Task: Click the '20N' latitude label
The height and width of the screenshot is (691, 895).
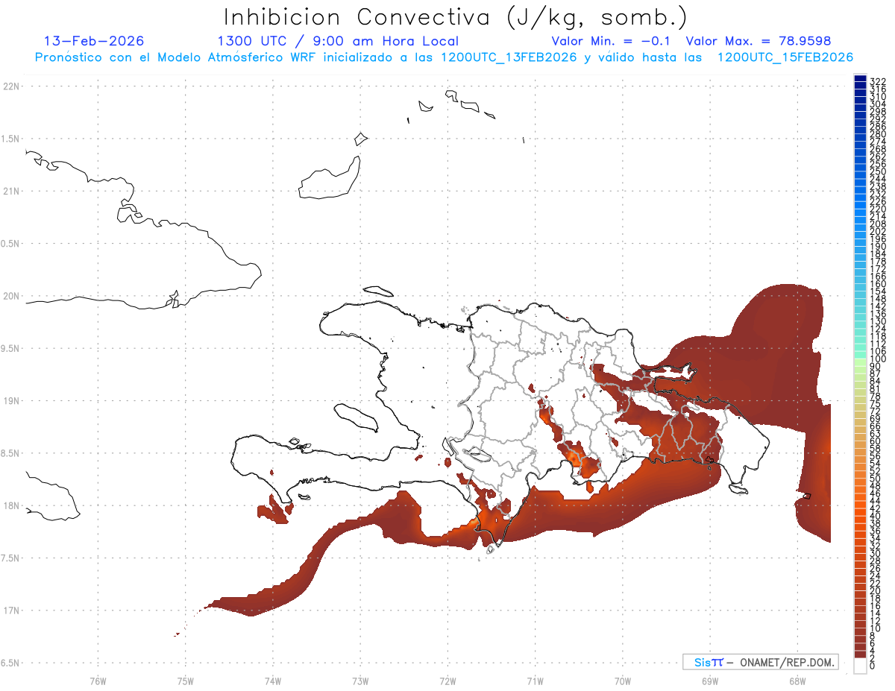Action: pos(11,296)
